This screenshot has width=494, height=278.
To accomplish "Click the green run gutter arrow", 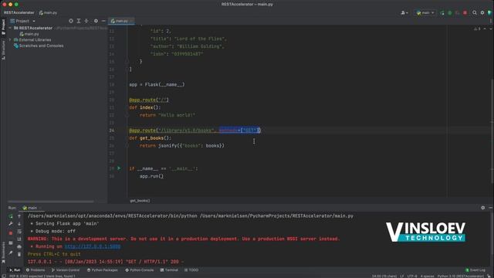I will coord(119,168).
